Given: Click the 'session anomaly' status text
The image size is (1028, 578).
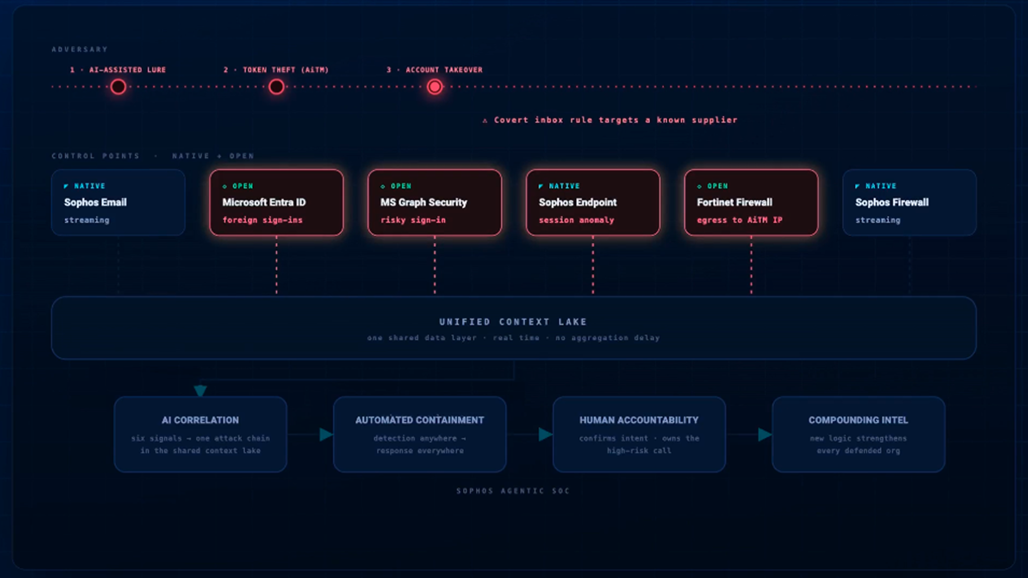Looking at the screenshot, I should 576,220.
